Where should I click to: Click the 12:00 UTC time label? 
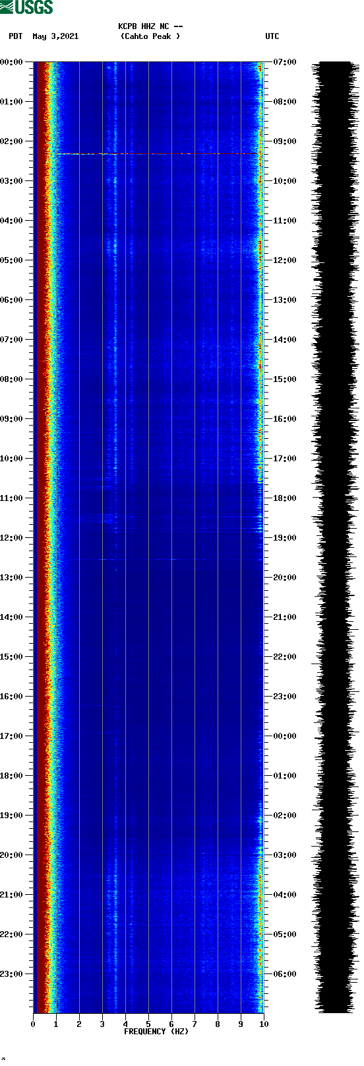click(x=284, y=260)
